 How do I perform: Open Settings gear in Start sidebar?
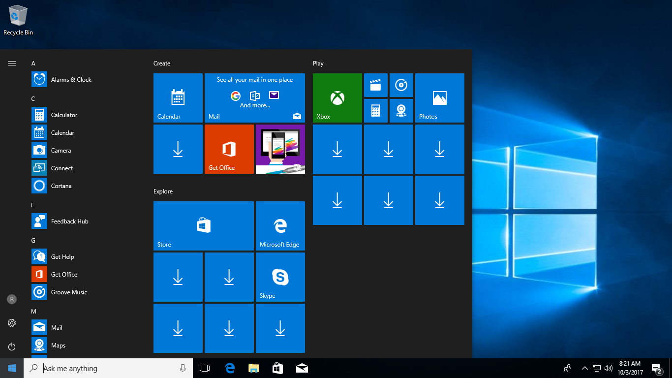coord(12,323)
